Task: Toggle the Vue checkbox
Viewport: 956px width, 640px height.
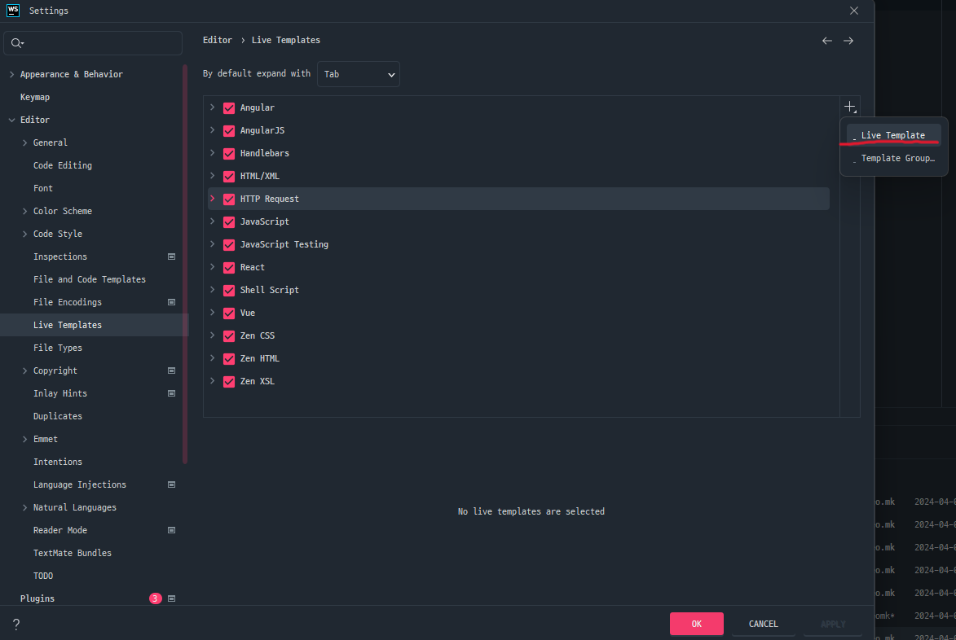Action: point(229,313)
